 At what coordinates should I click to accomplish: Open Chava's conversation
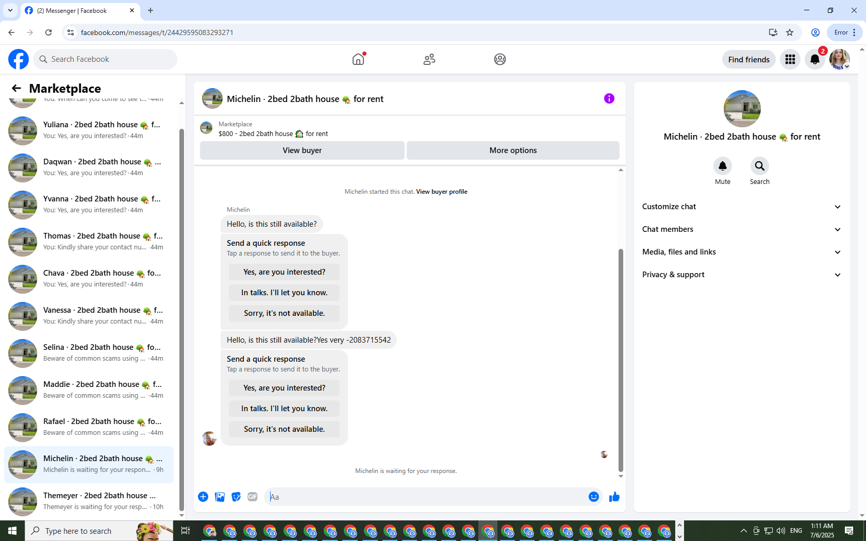pos(89,279)
